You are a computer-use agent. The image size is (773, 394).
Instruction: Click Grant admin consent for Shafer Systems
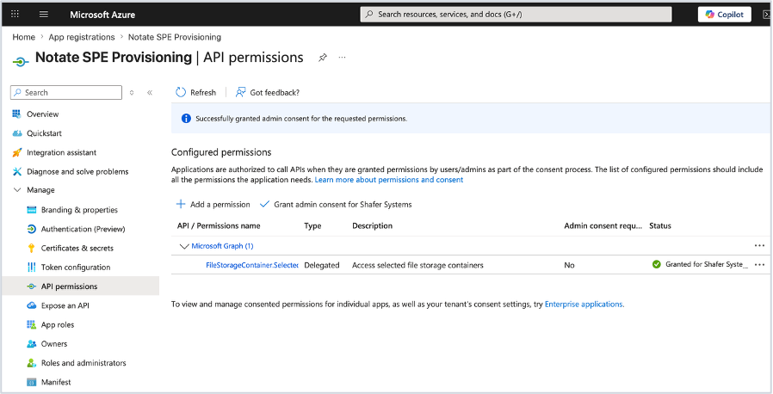point(336,205)
